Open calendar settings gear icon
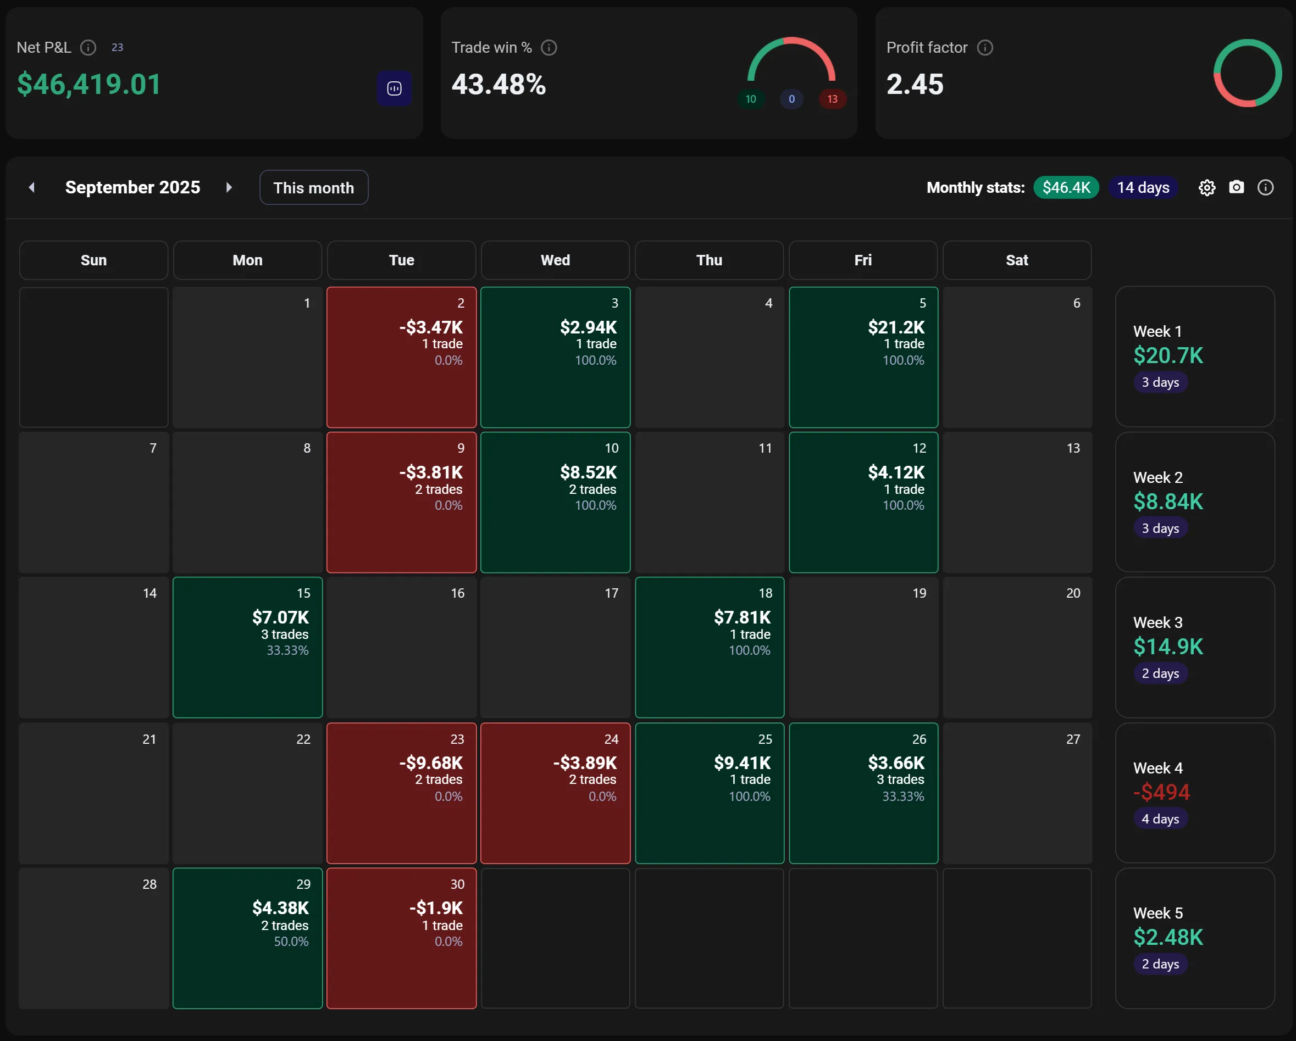The width and height of the screenshot is (1296, 1041). (1206, 187)
